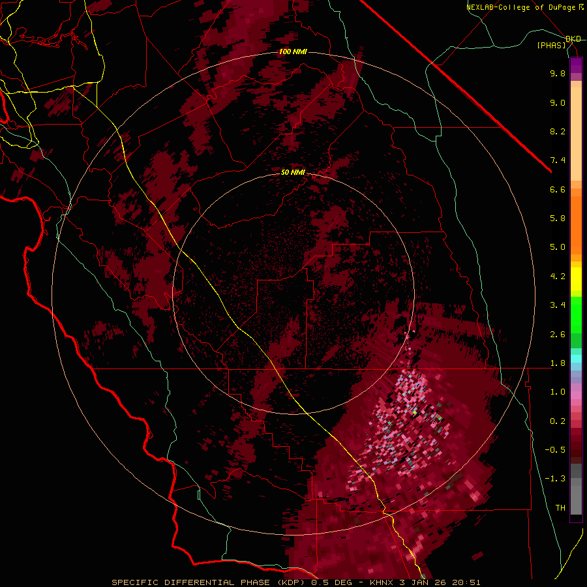Select the 1.0 scale value
Screen dimensions: 587x587
coord(558,392)
